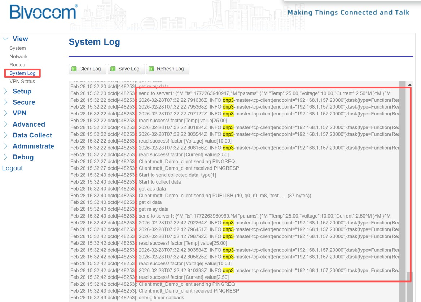Expand the Setup section chevron
421x302 pixels.
(x=5, y=92)
